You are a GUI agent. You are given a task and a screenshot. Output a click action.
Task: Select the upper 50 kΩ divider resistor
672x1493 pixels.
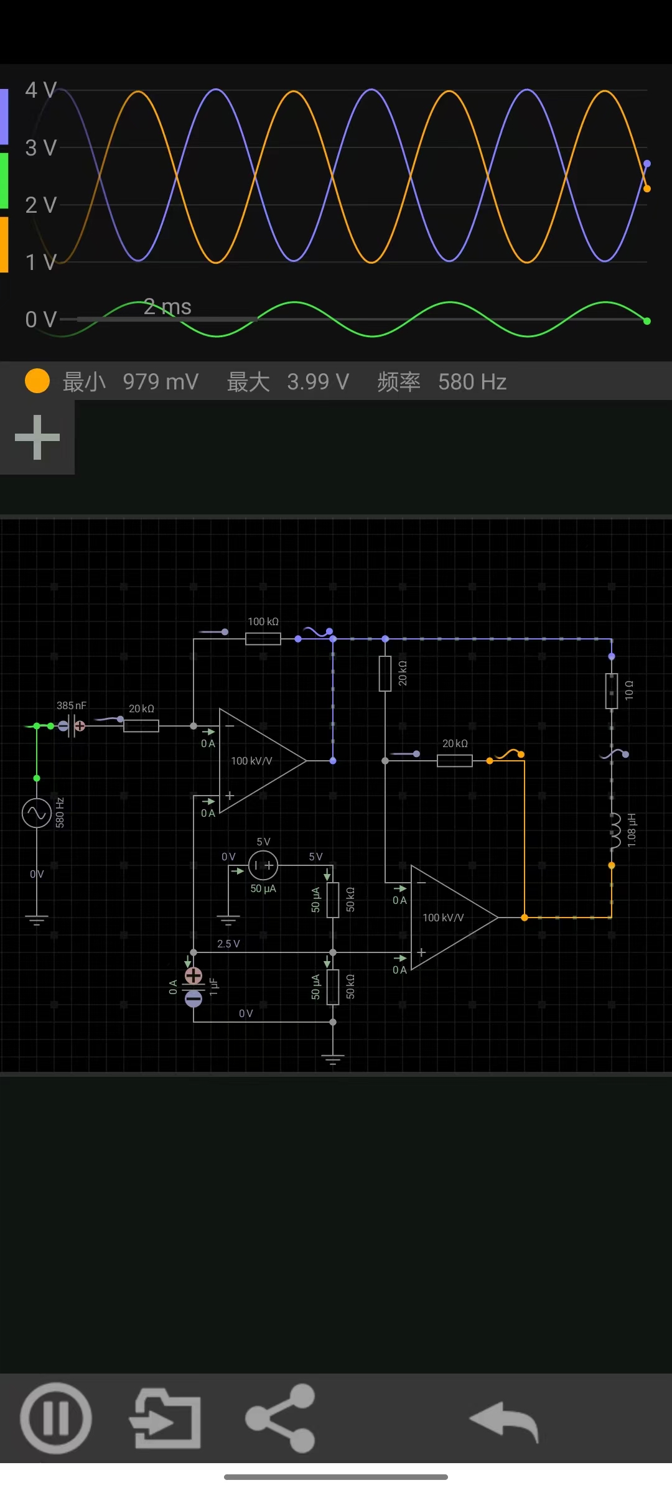(x=333, y=900)
